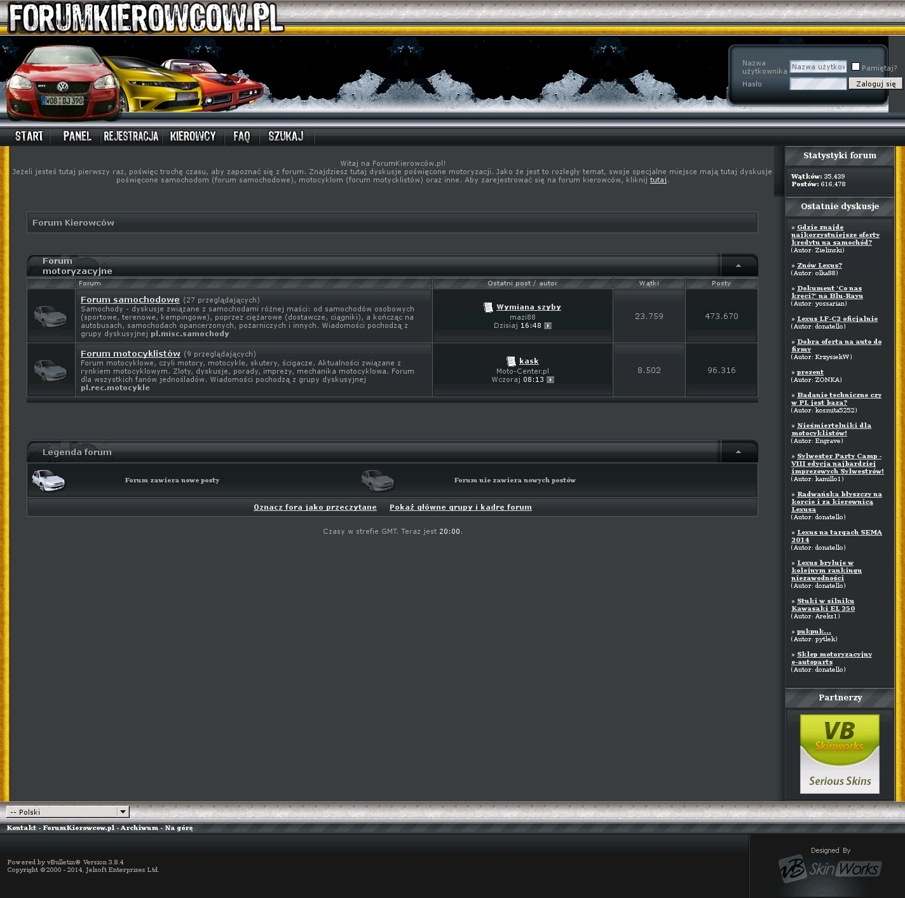905x898 pixels.
Task: Go to last post arrow for Wymiana szyby
Action: point(548,326)
